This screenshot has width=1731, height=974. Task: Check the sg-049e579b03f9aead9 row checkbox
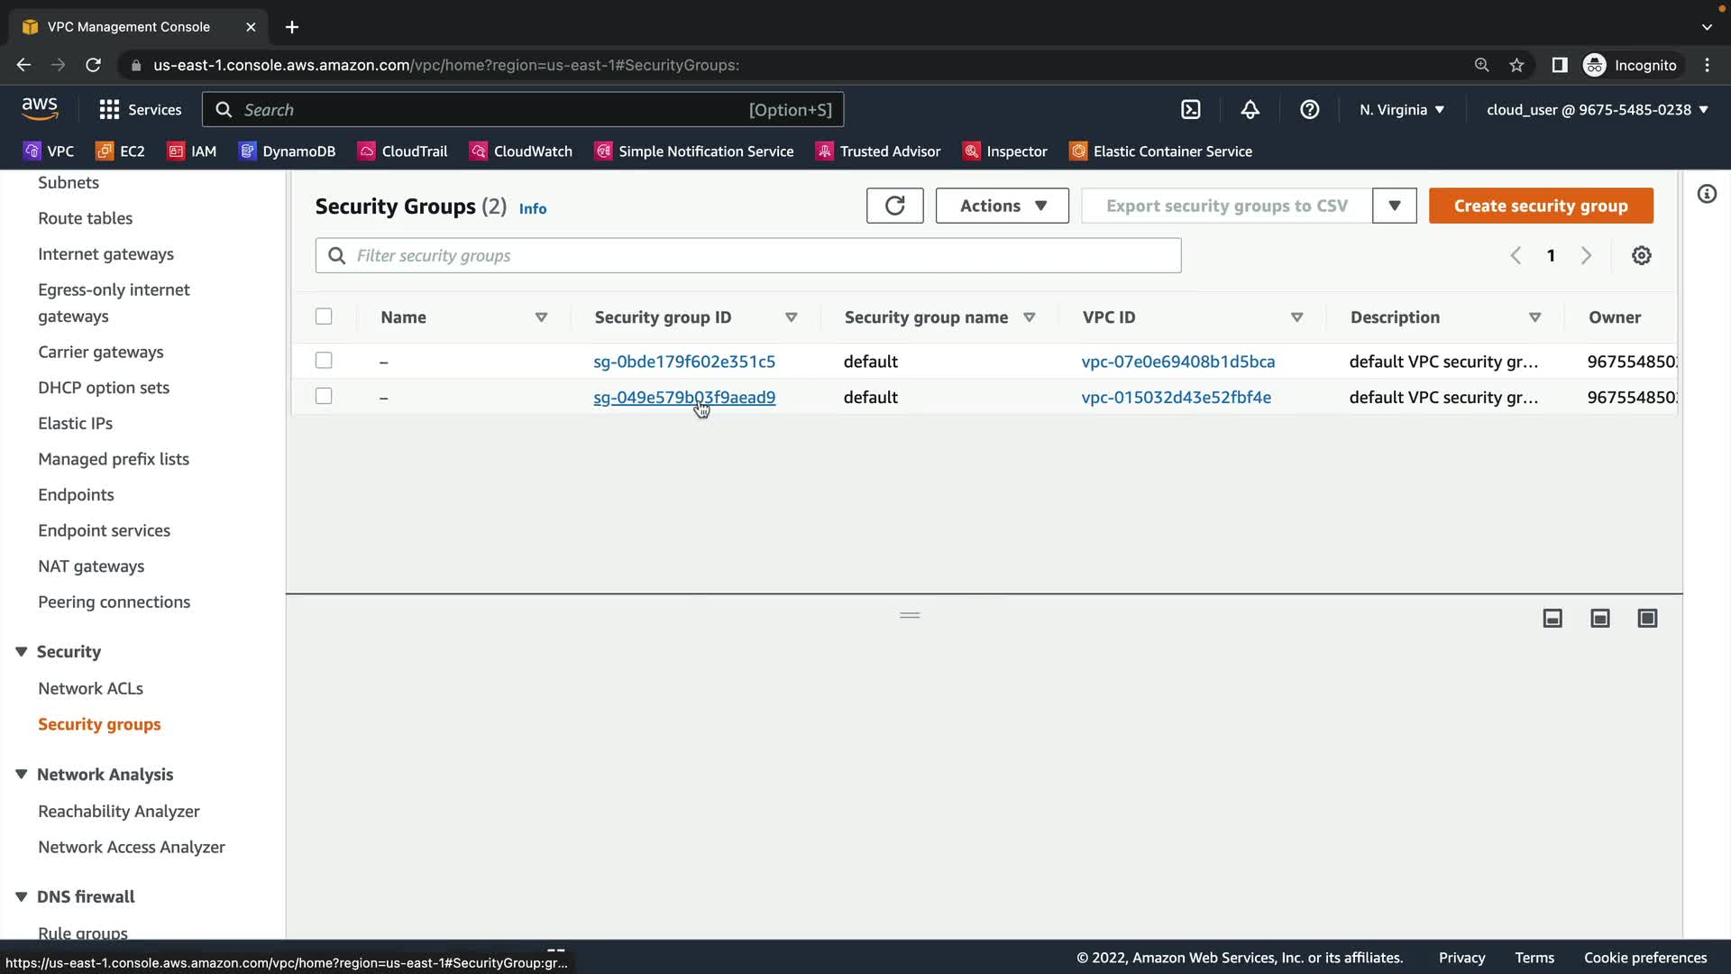click(324, 397)
